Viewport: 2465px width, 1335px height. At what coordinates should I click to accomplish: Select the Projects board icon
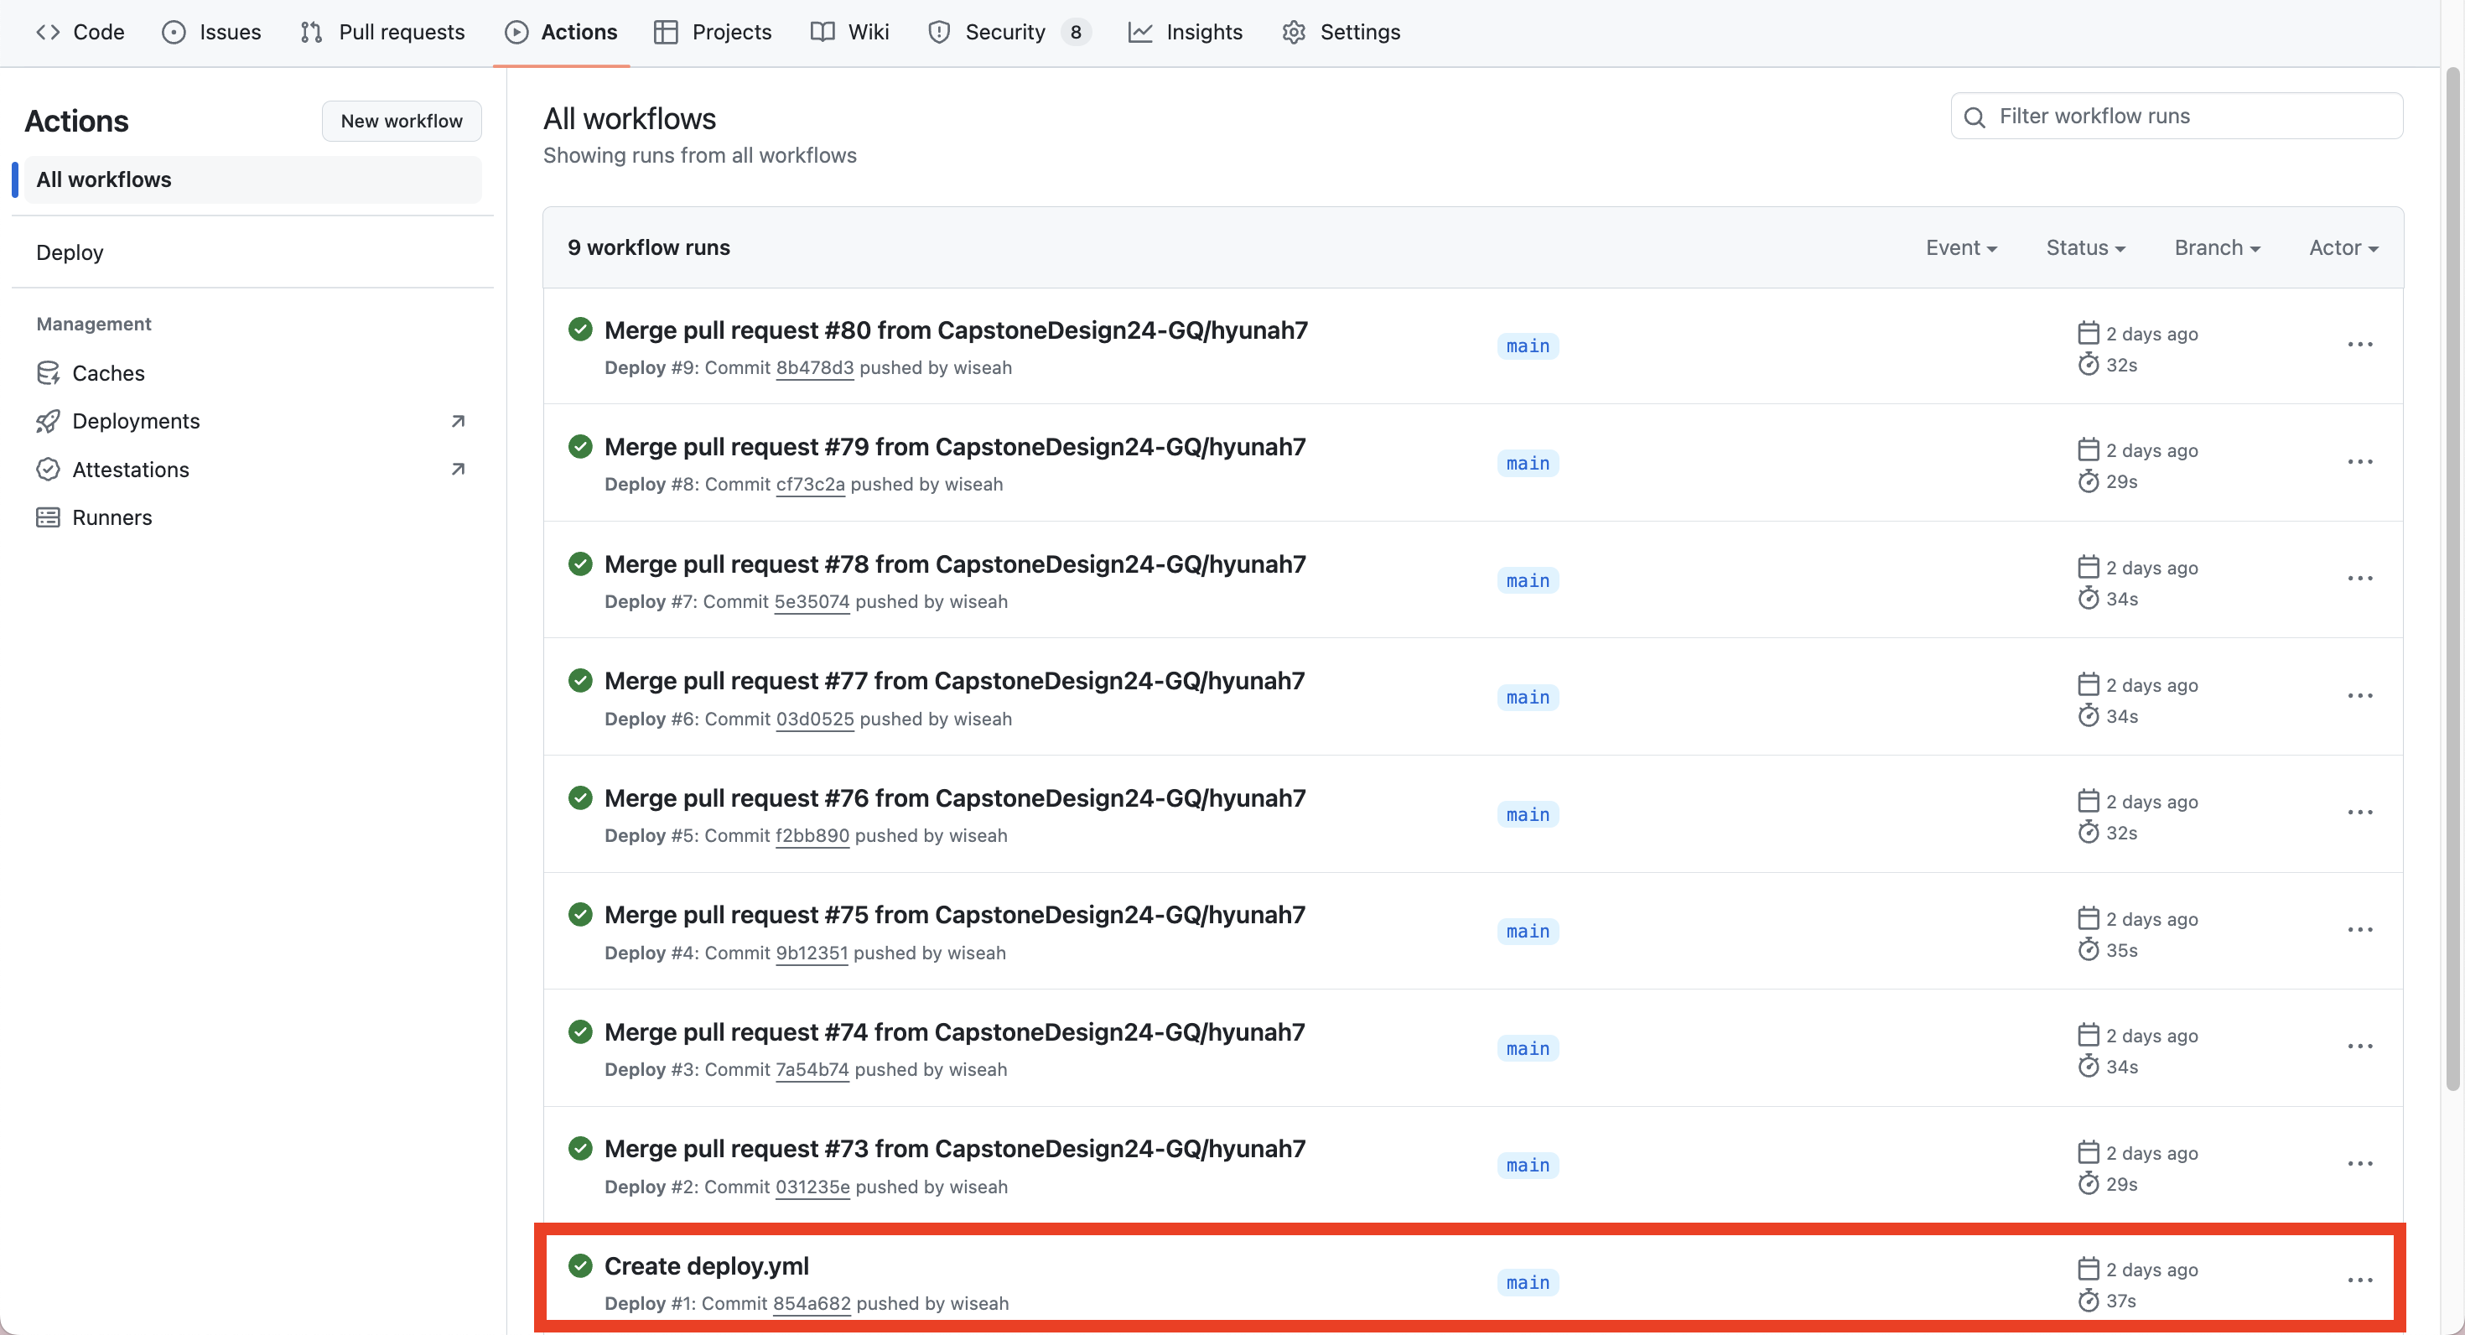(x=667, y=32)
